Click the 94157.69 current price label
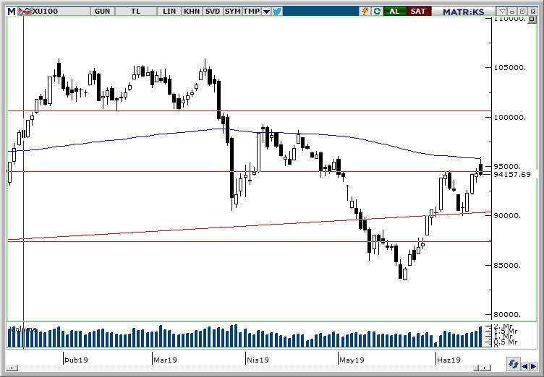Image resolution: width=544 pixels, height=377 pixels. [512, 174]
